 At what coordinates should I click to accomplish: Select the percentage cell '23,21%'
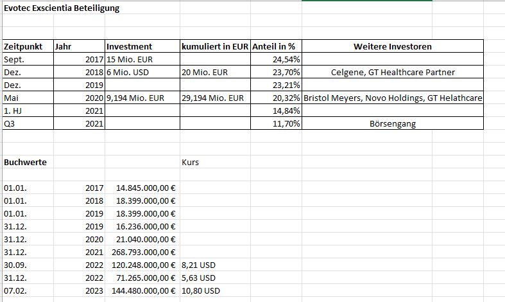click(x=276, y=85)
